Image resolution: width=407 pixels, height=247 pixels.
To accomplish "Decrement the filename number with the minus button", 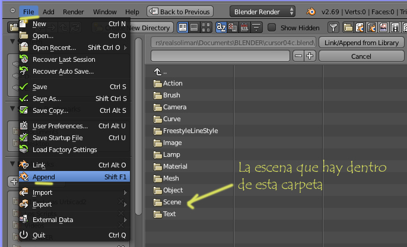I will click(298, 56).
